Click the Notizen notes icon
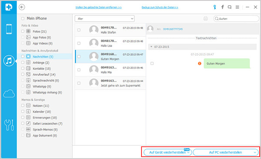 [x=28, y=105]
